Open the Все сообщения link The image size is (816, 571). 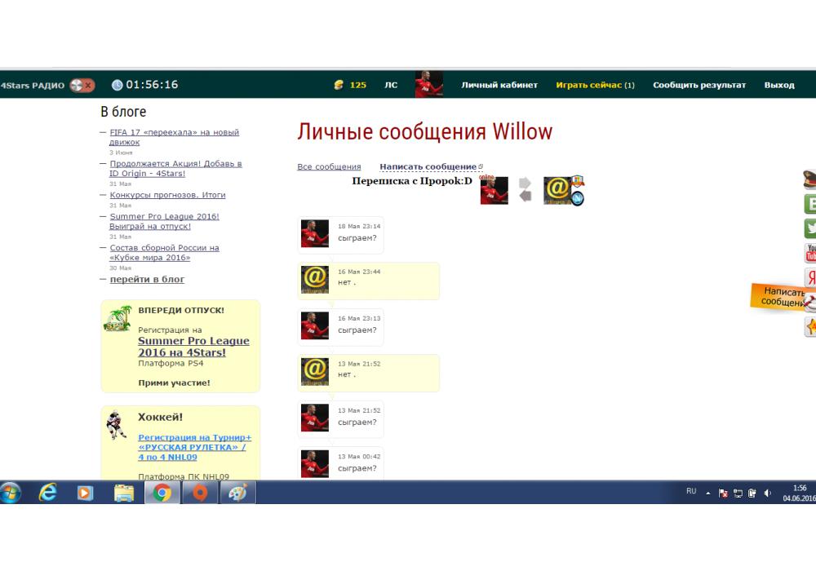pyautogui.click(x=329, y=166)
